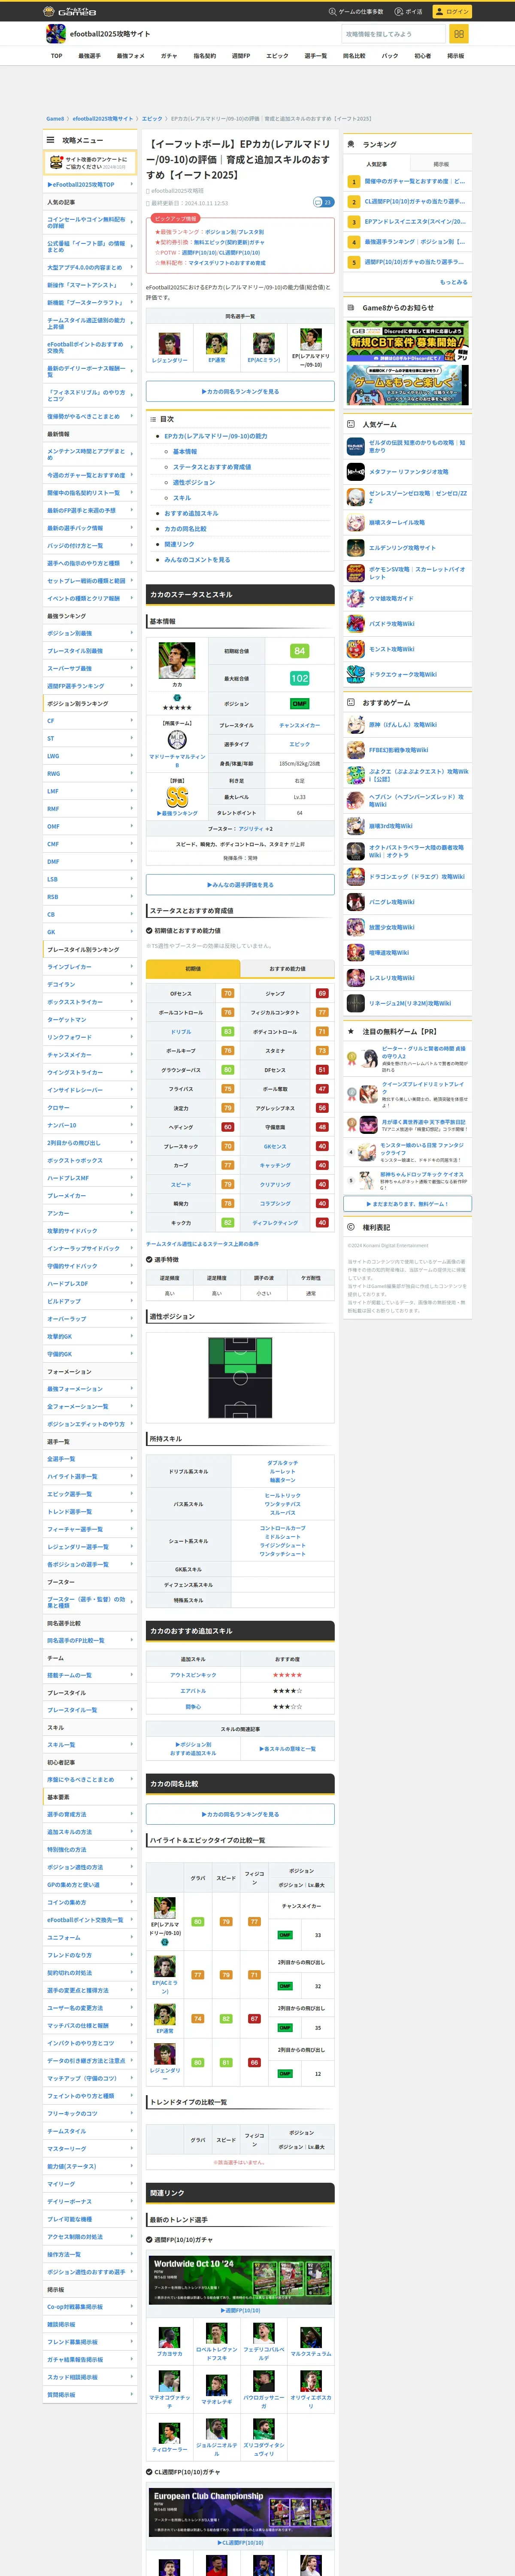Expand the OMF sidebar menu item
Screen dimensions: 515x2576
90,826
